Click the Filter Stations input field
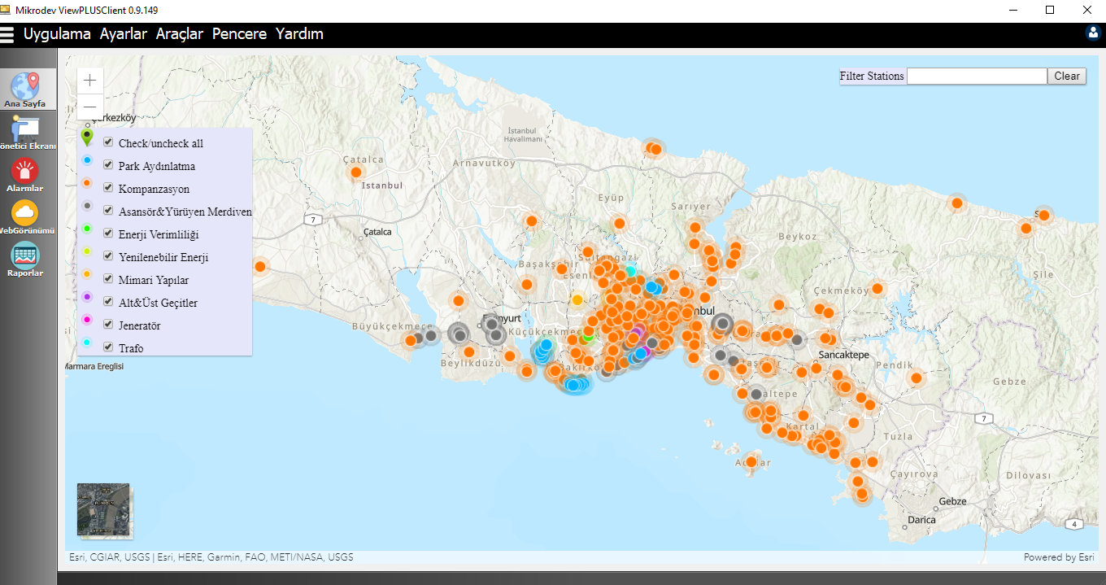This screenshot has height=585, width=1106. pyautogui.click(x=977, y=76)
